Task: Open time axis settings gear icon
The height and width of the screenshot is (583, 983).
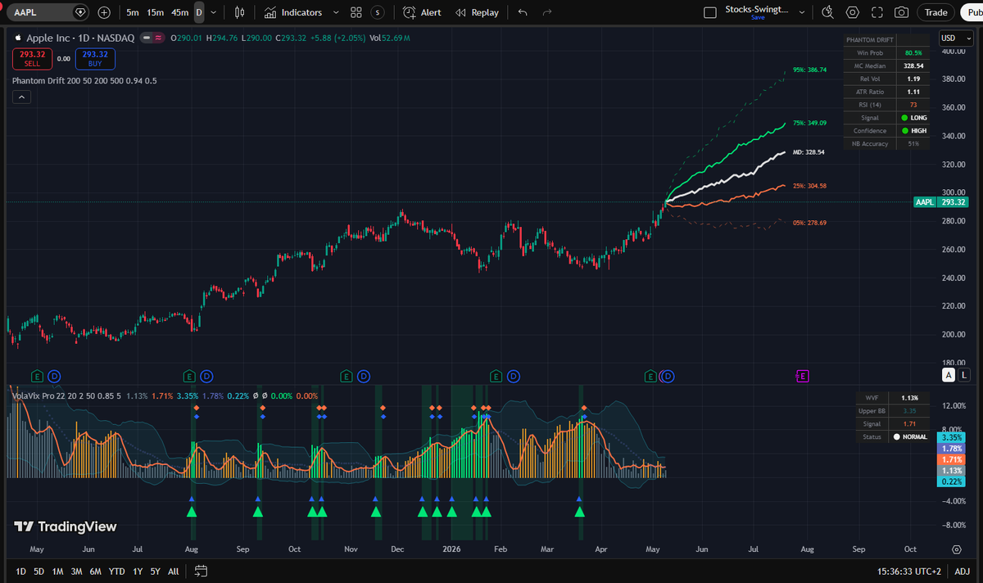Action: point(956,549)
